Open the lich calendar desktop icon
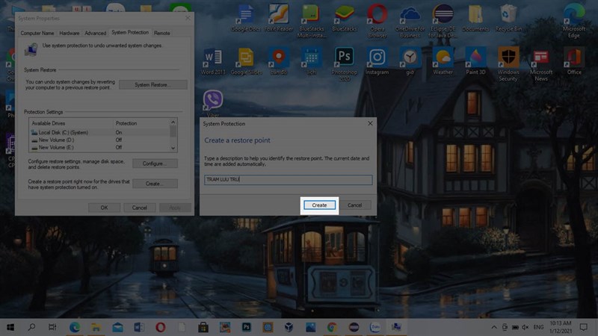 point(311,61)
